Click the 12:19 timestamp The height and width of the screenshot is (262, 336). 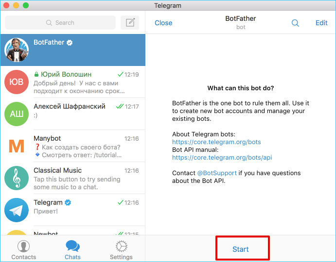click(132, 74)
